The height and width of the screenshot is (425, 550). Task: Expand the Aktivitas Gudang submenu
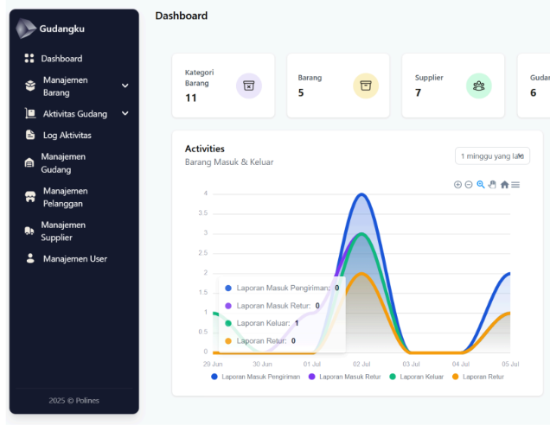pos(125,113)
